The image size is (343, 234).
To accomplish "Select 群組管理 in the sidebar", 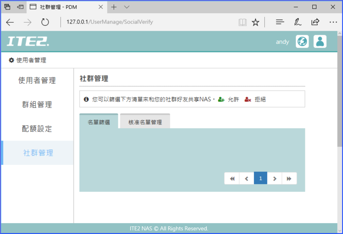I will pos(37,104).
